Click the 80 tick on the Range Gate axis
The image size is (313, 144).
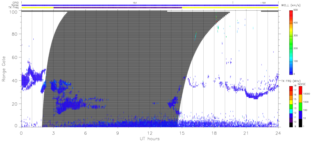pyautogui.click(x=15, y=34)
